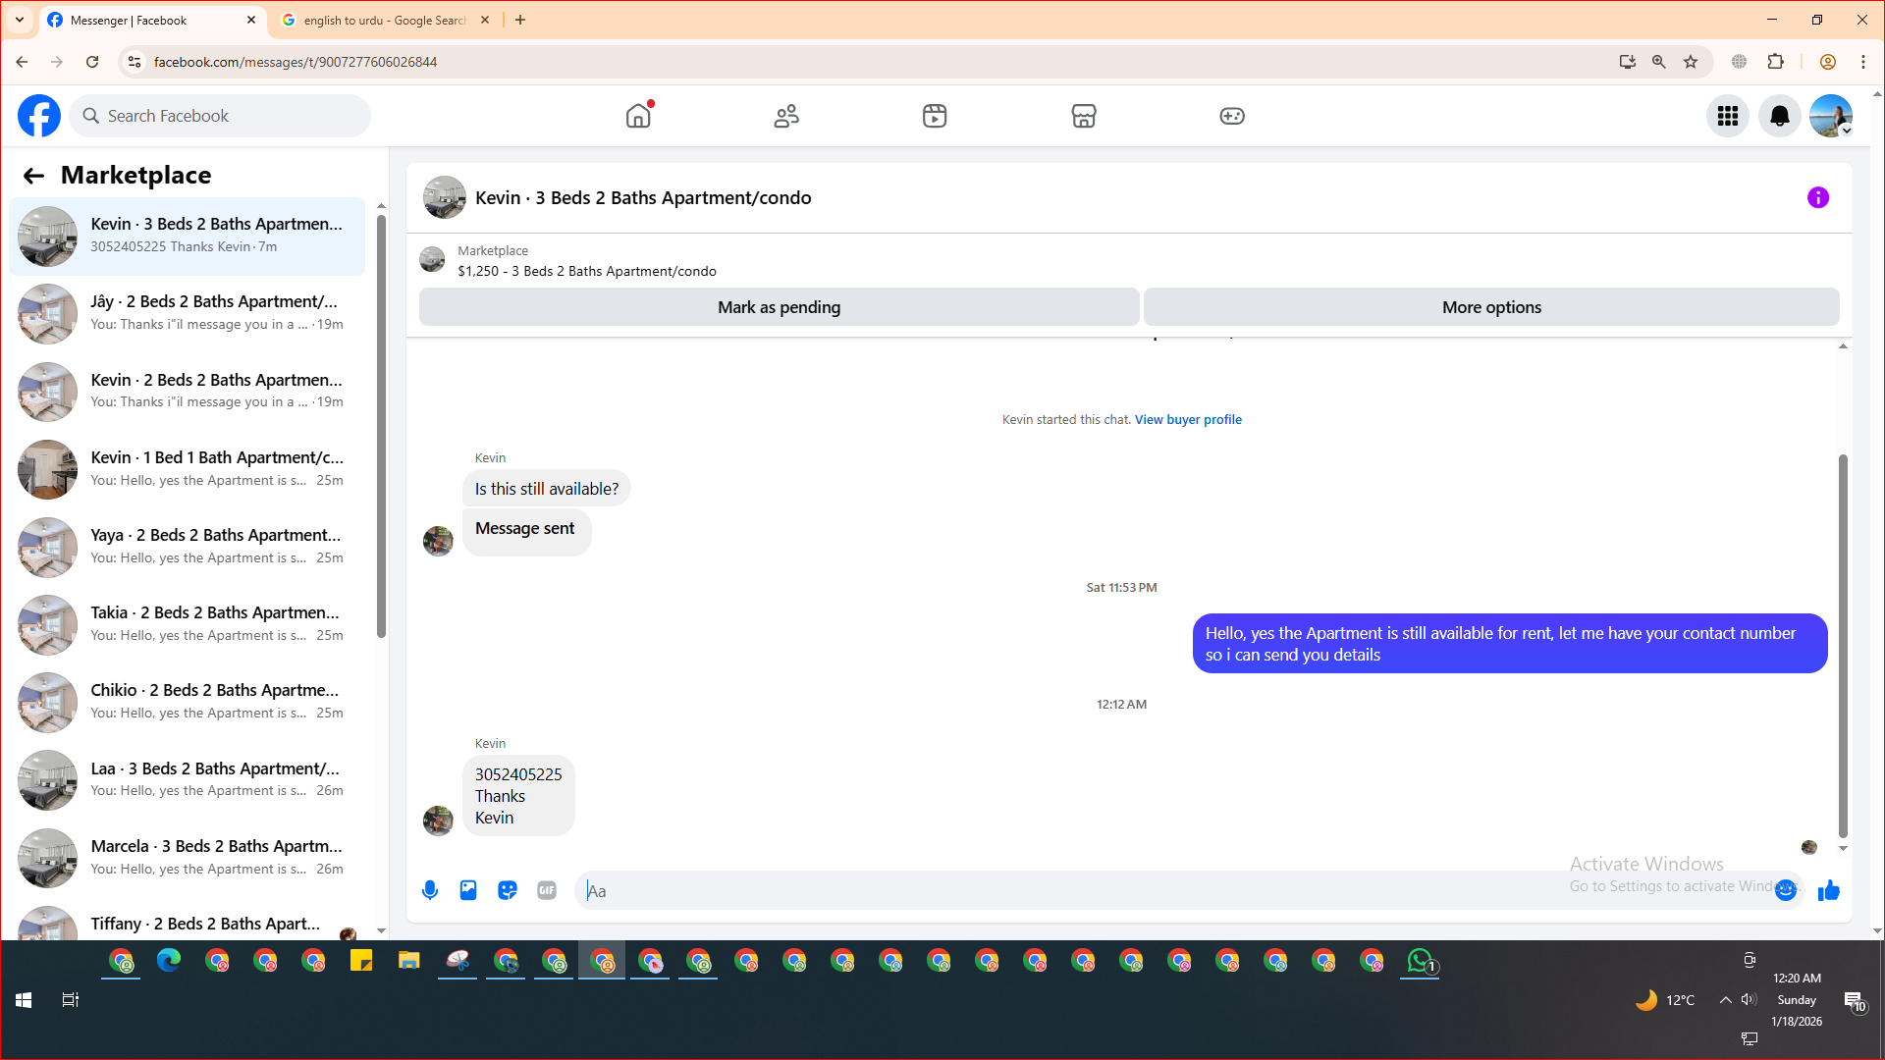Open Facebook notifications bell
The image size is (1885, 1060).
click(x=1779, y=116)
